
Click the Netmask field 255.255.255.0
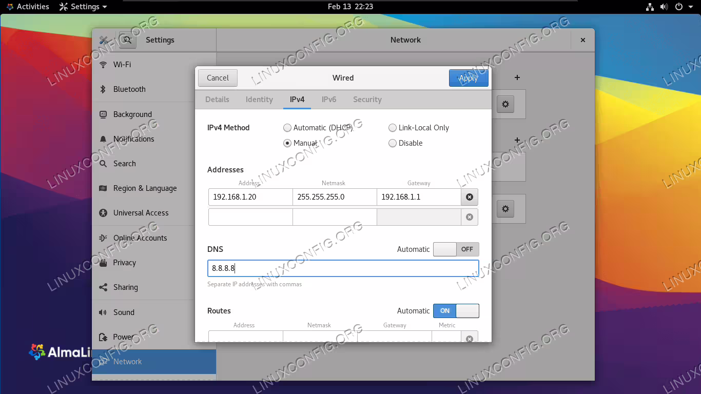click(335, 197)
